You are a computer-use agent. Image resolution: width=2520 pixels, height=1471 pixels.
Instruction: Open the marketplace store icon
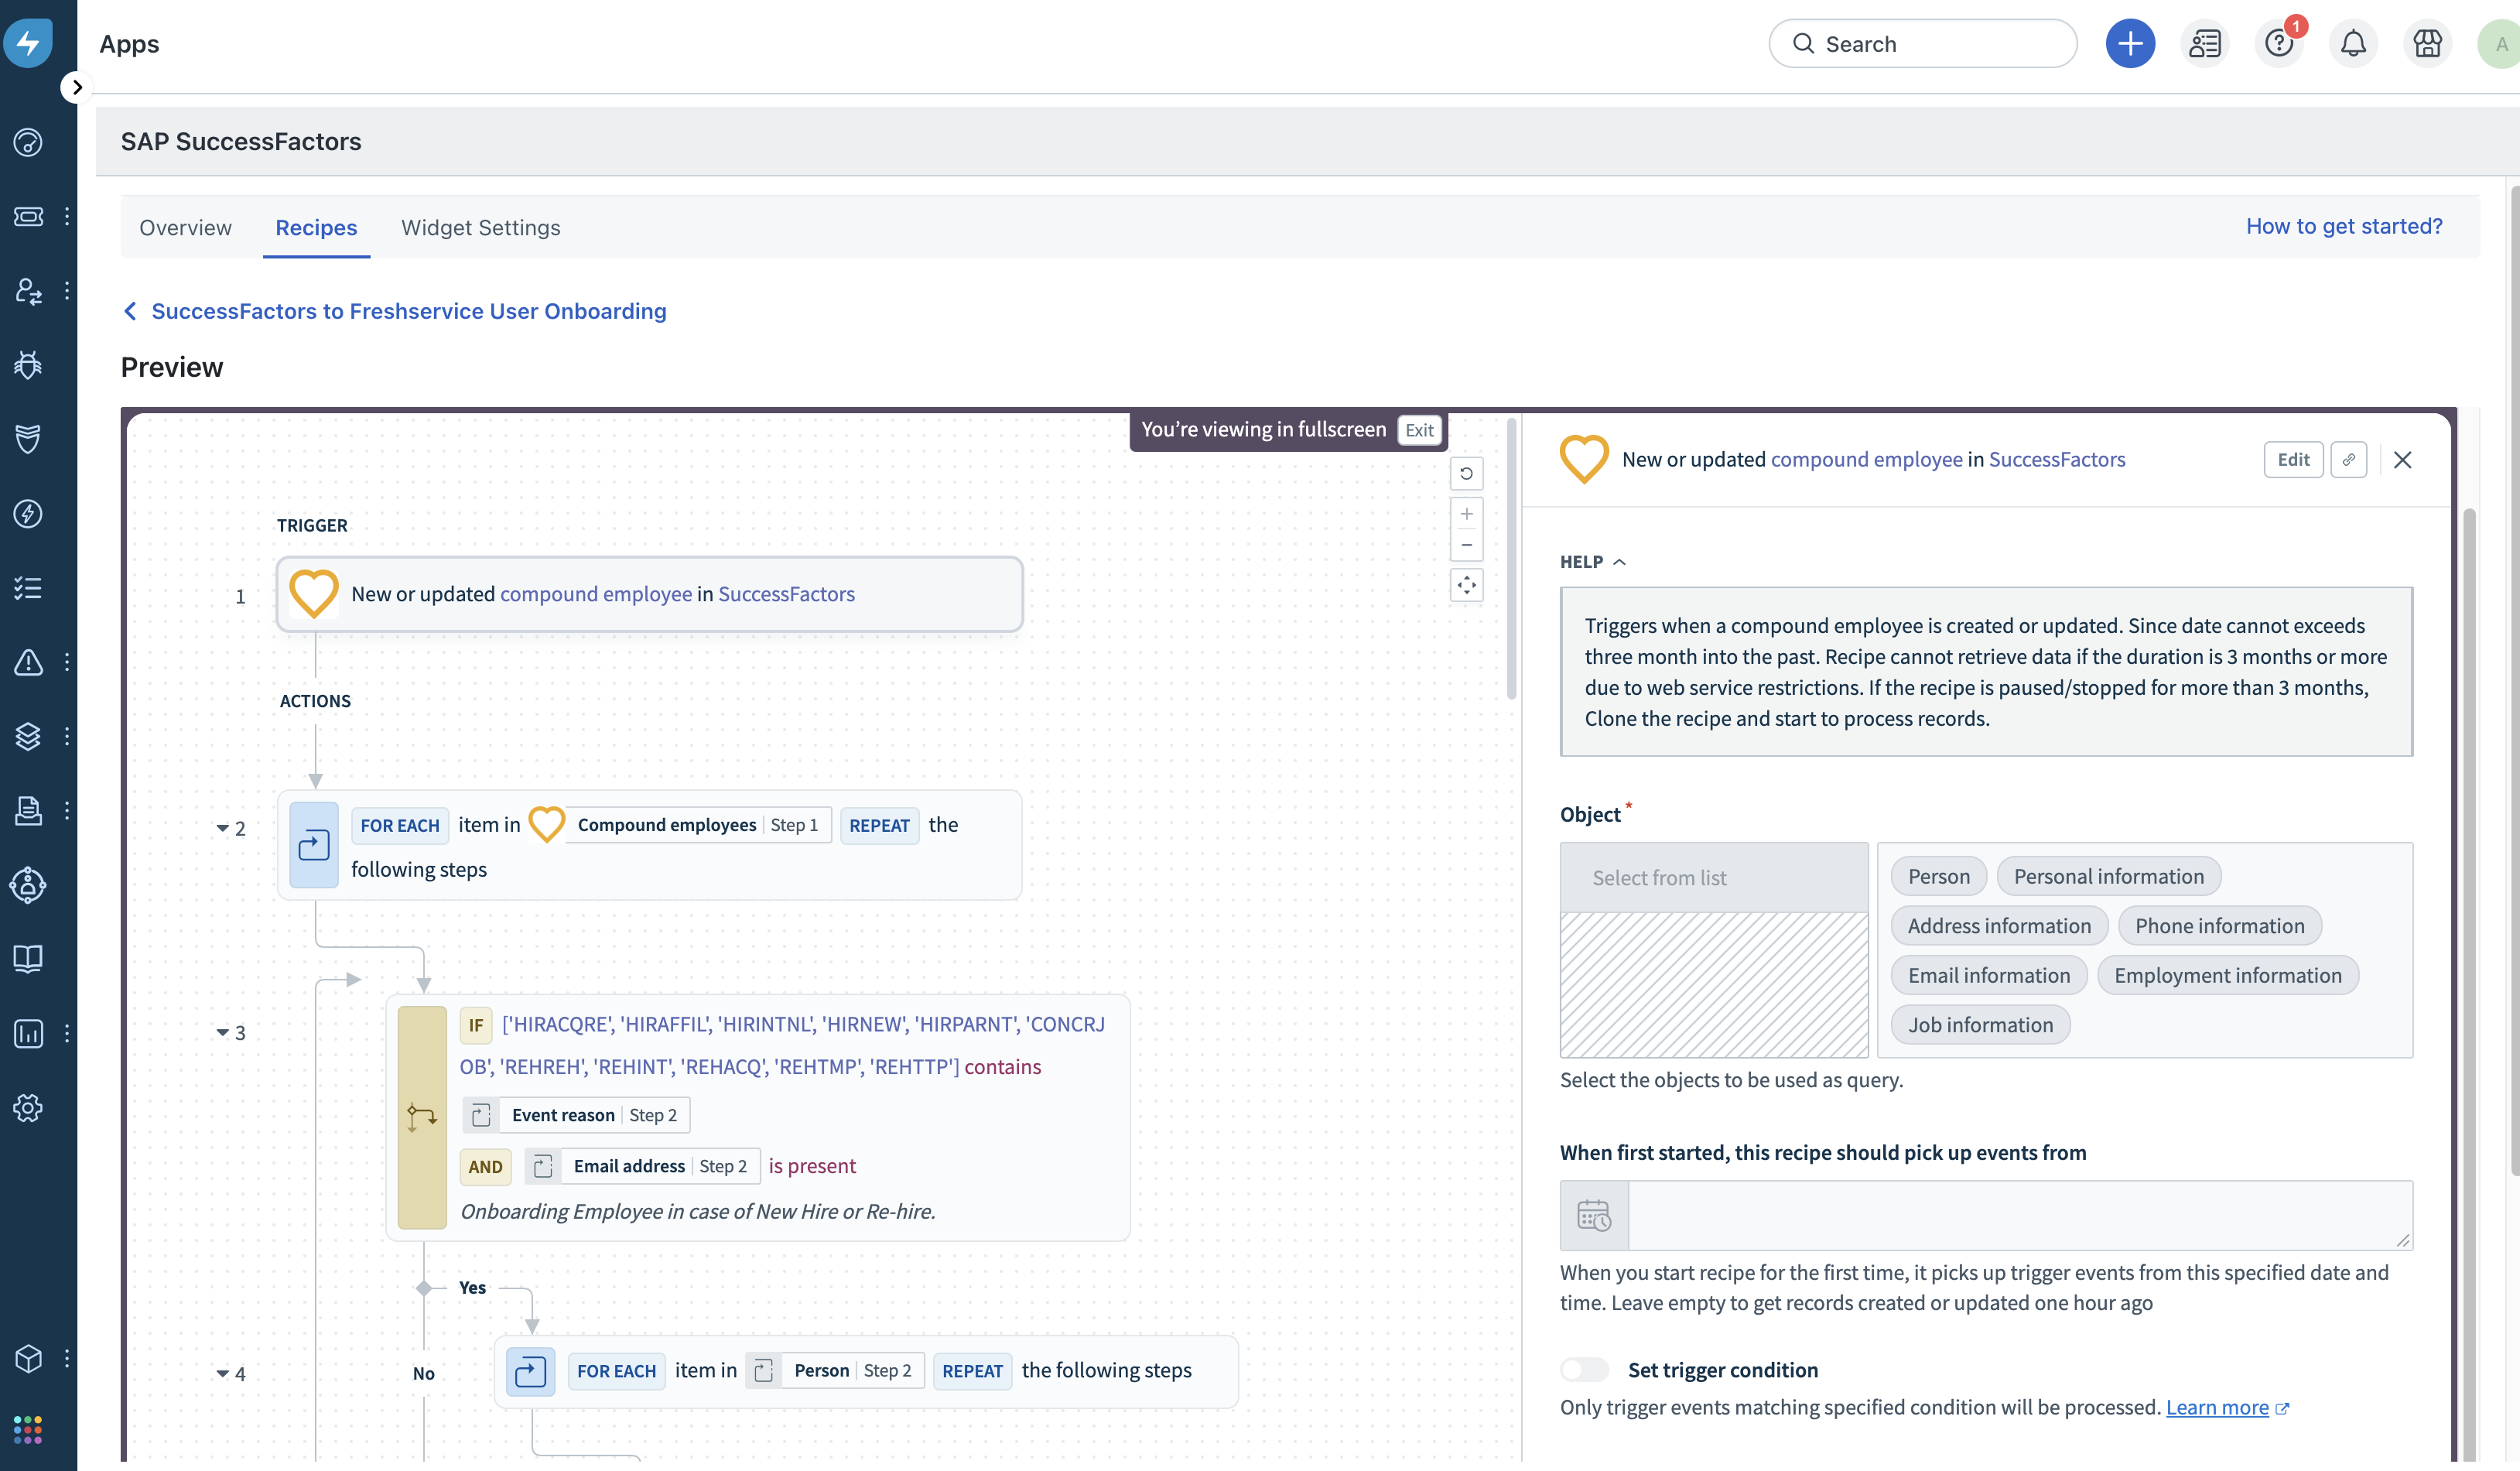click(x=2427, y=44)
